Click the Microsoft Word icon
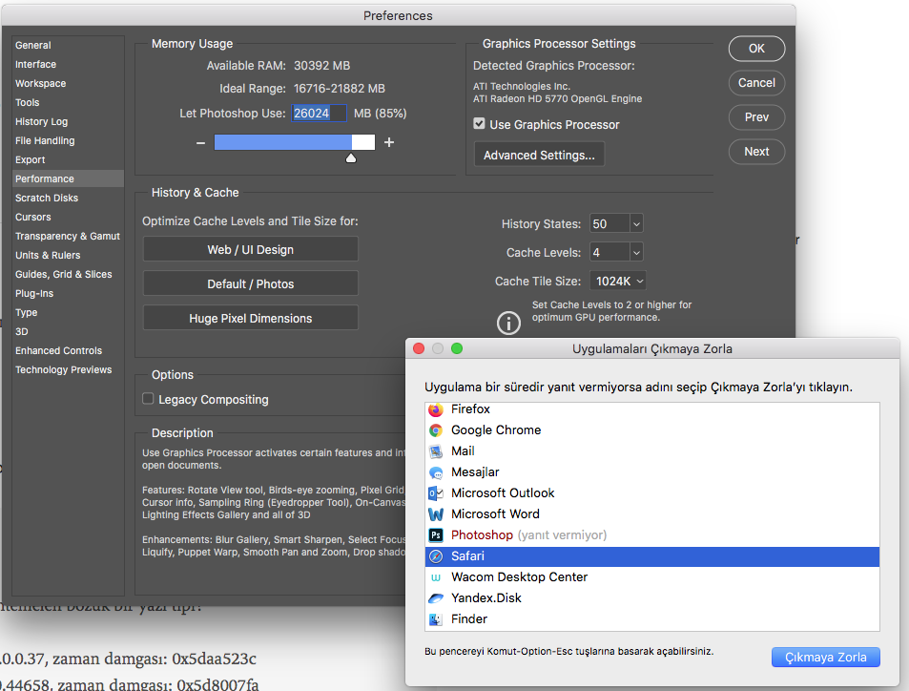Screen dimensions: 909x691 click(x=435, y=514)
